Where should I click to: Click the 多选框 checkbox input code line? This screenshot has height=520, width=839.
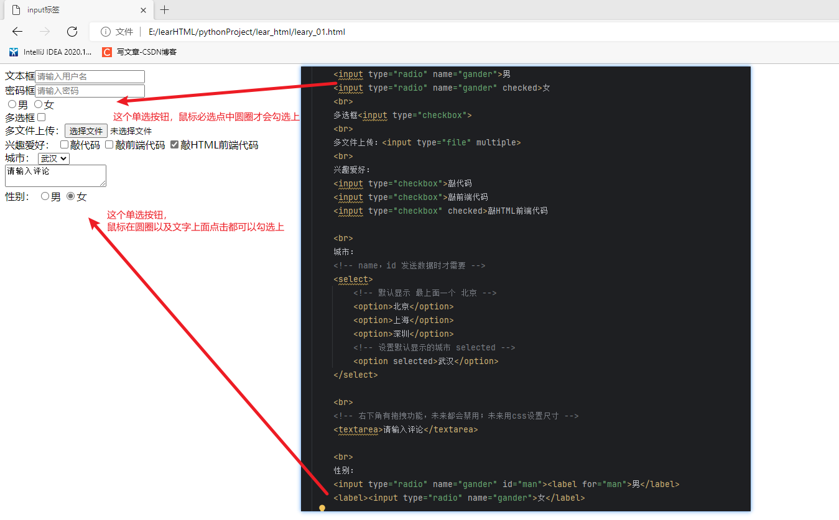pyautogui.click(x=403, y=115)
